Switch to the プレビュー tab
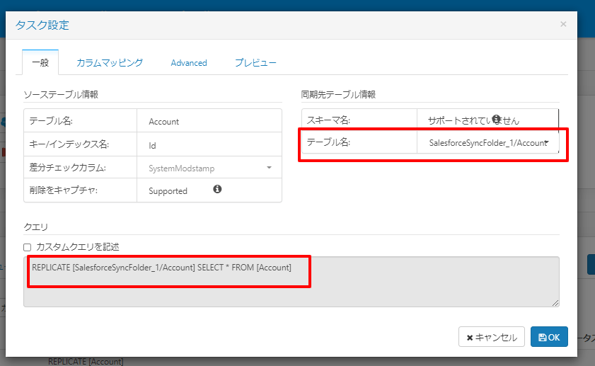Screen dimensions: 595x366 (x=255, y=62)
